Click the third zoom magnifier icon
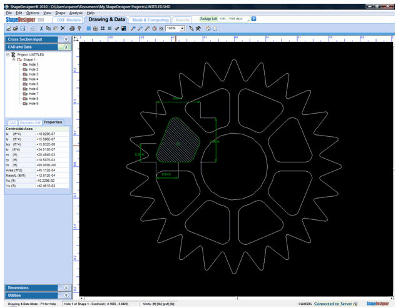 click(x=147, y=29)
